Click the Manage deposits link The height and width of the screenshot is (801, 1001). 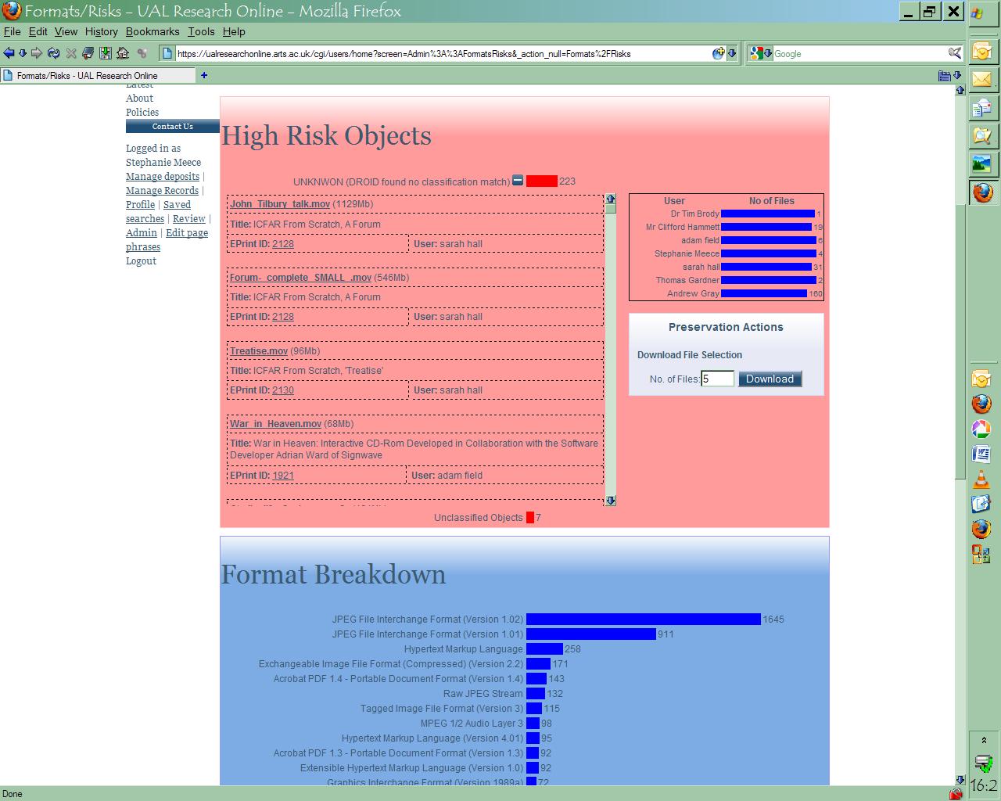[163, 177]
